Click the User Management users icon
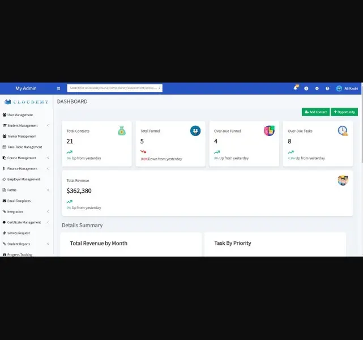Viewport: 363px width, 340px height. [x=5, y=115]
